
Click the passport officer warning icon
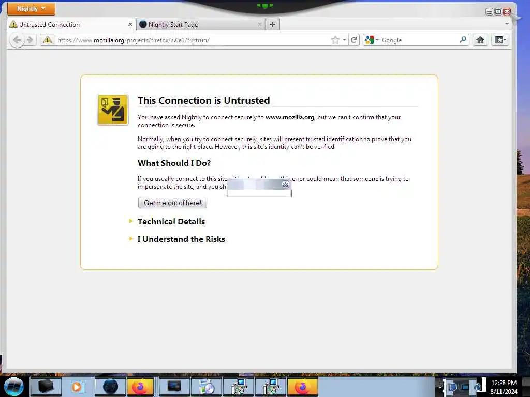point(113,110)
